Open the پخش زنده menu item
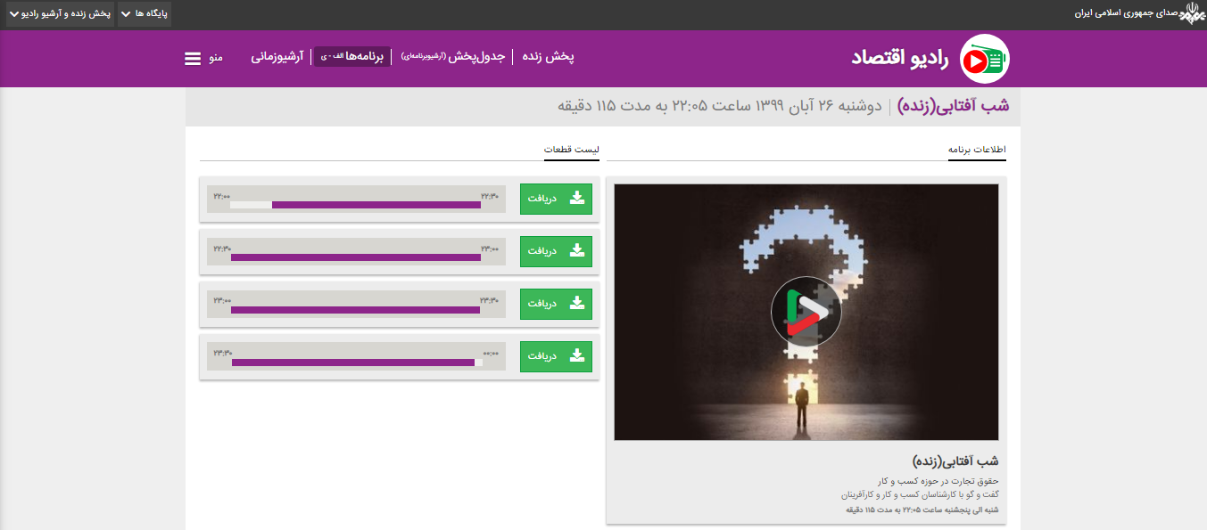Viewport: 1207px width, 530px height. coord(547,57)
